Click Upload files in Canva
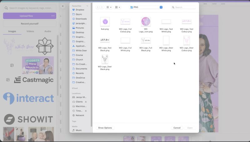250x142 pixels. 26,16
